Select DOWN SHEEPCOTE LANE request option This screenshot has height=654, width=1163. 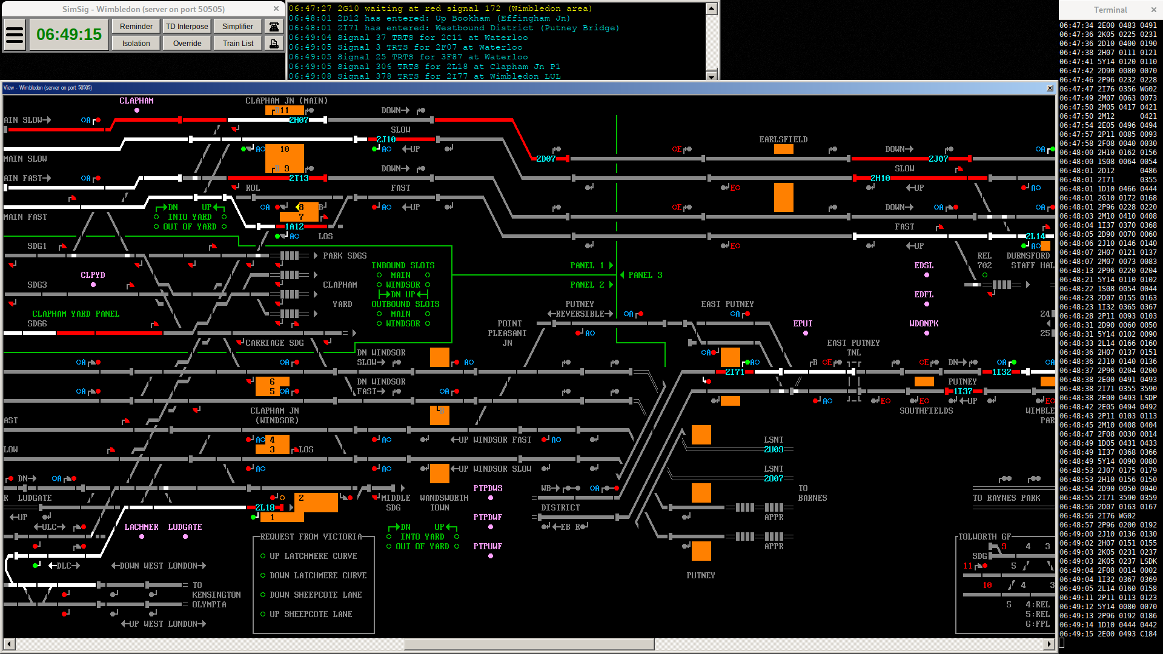coord(263,595)
